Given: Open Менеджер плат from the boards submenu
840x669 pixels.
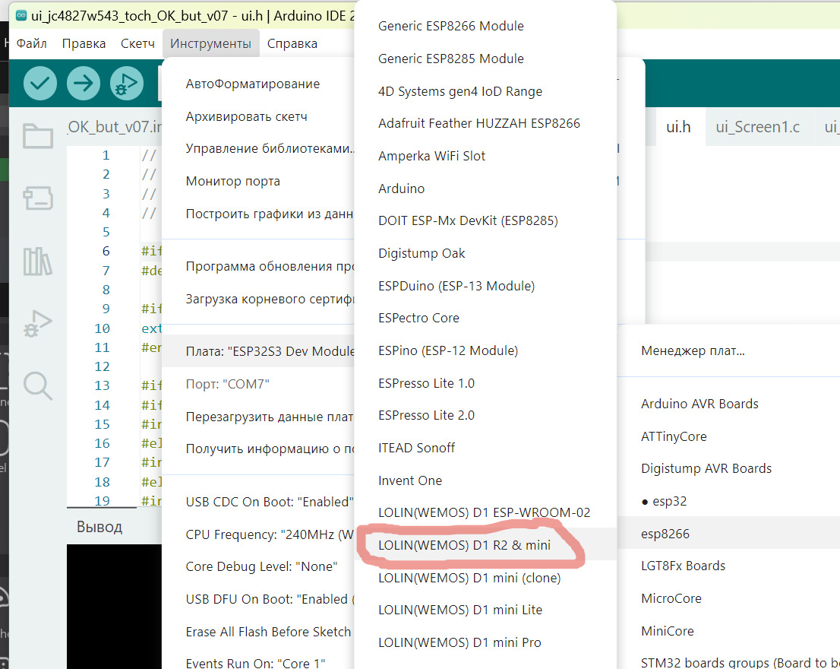Looking at the screenshot, I should pyautogui.click(x=693, y=351).
